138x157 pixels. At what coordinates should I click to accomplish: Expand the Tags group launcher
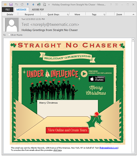[x=104, y=15]
